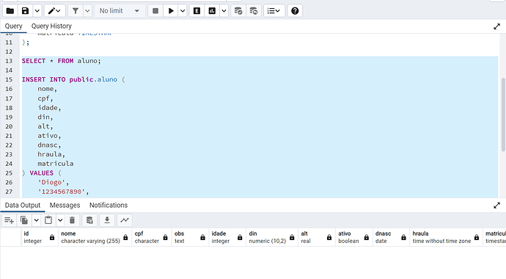Expand the save options dropdown
Viewport: 506px width, 279px height.
37,11
